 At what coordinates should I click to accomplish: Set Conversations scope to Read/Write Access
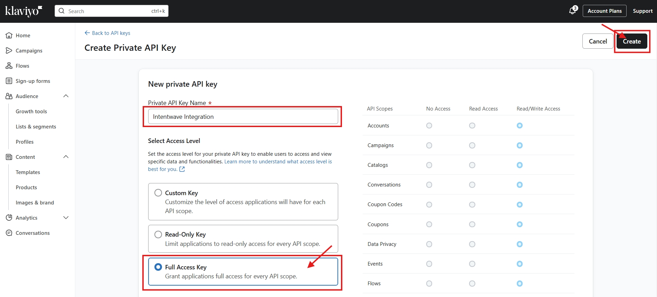tap(520, 185)
